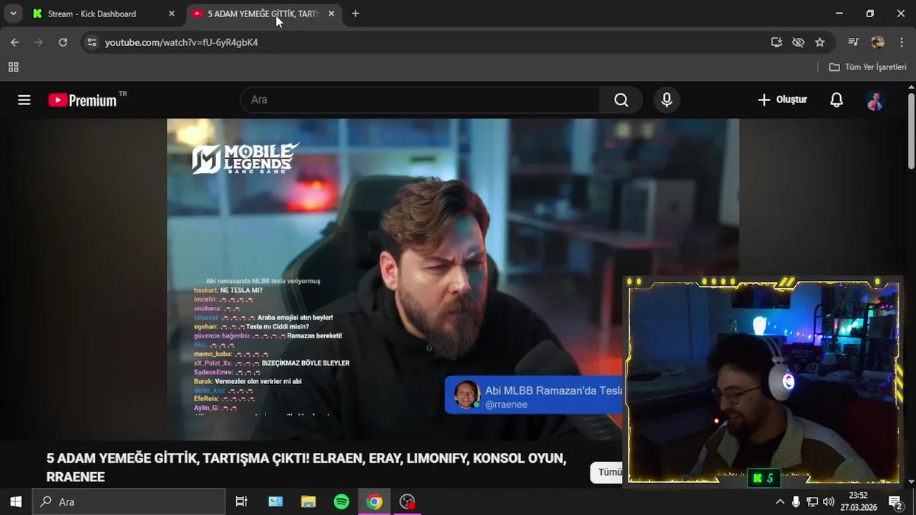Click the Windows taskbar Ara search box
The height and width of the screenshot is (515, 916).
[130, 501]
